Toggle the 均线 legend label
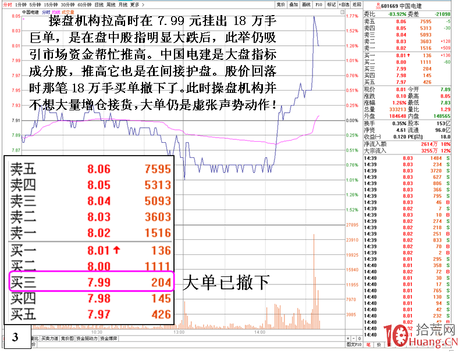 tap(56, 12)
